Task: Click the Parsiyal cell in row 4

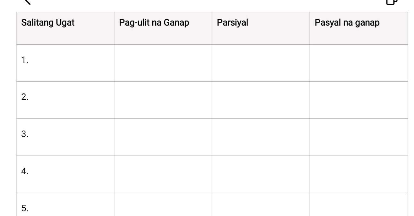Action: coord(260,174)
